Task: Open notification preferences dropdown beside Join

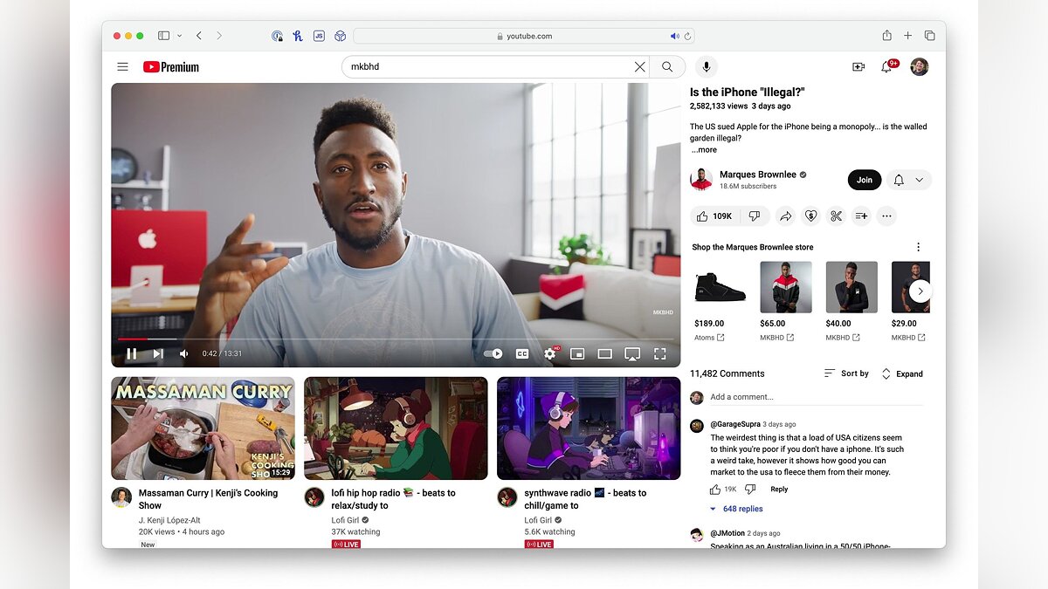Action: point(909,180)
